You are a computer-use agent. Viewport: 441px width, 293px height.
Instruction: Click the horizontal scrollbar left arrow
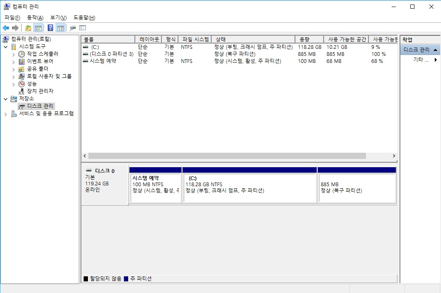tap(85, 156)
